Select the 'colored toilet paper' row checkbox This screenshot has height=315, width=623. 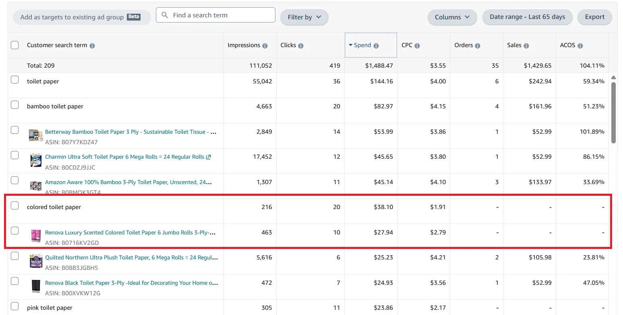click(15, 206)
